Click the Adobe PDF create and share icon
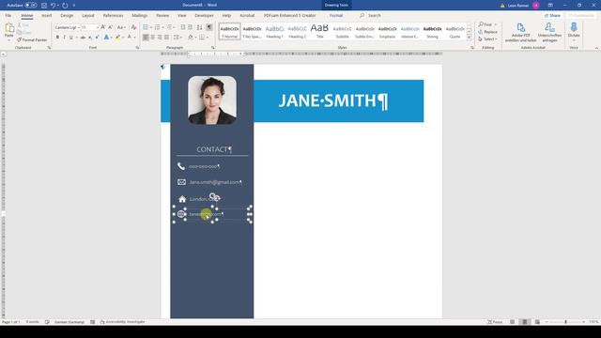Image resolution: width=601 pixels, height=338 pixels. point(520,27)
